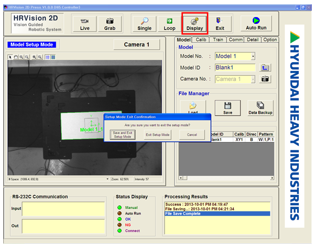Click the camera icon beside Camera No.
The width and height of the screenshot is (314, 246).
pos(265,79)
